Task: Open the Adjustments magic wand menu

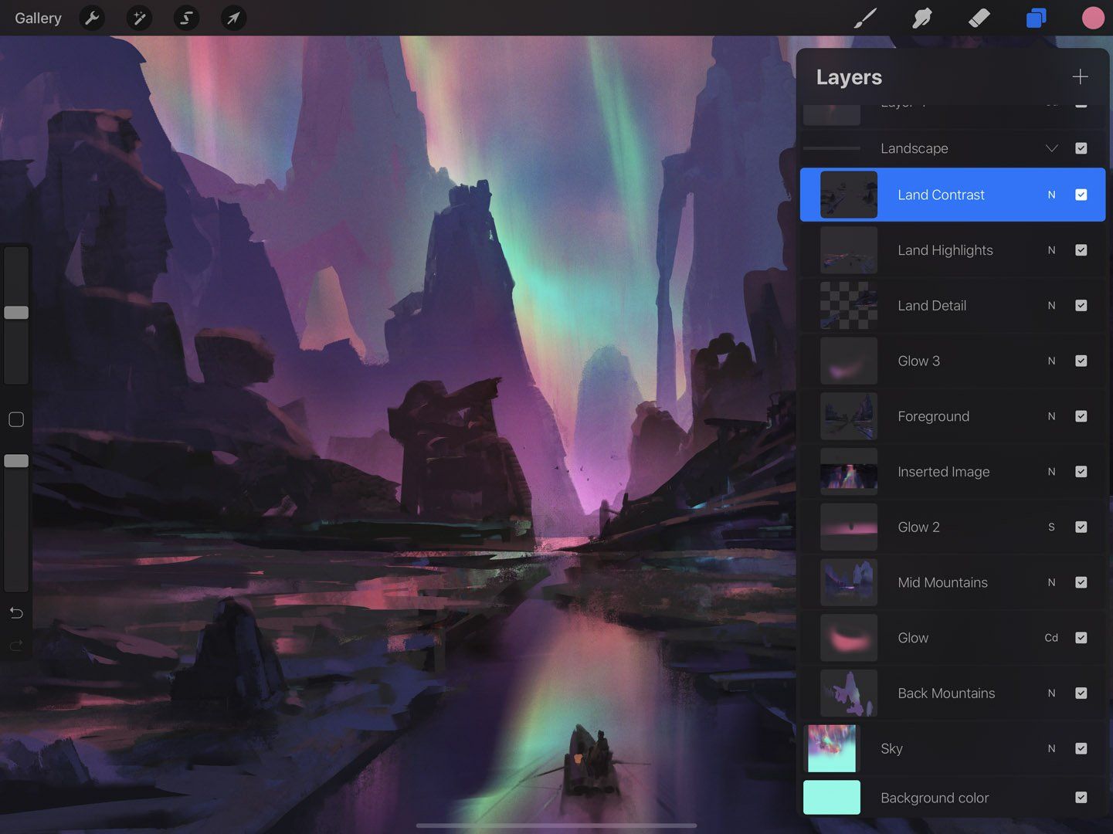Action: tap(139, 18)
